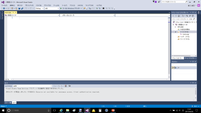The height and width of the screenshot is (113, 201).
Task: Click the Undo arrow icon
Action: click(x=26, y=9)
